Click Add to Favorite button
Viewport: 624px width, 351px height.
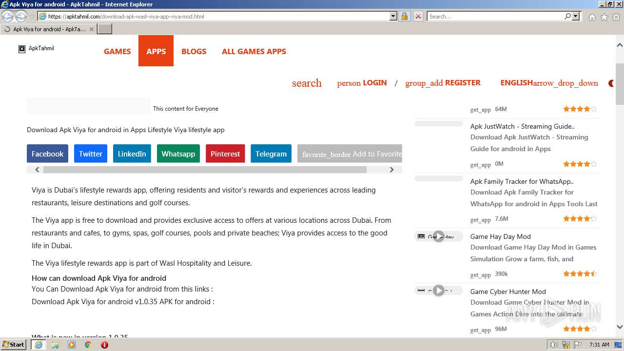pyautogui.click(x=350, y=154)
